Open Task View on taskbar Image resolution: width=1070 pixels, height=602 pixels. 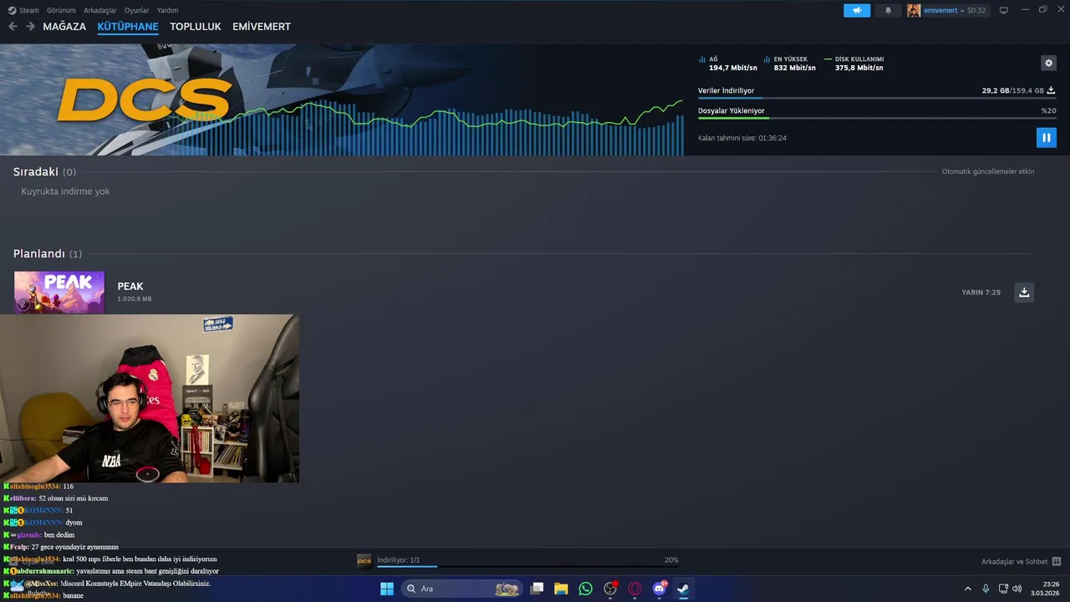[537, 589]
